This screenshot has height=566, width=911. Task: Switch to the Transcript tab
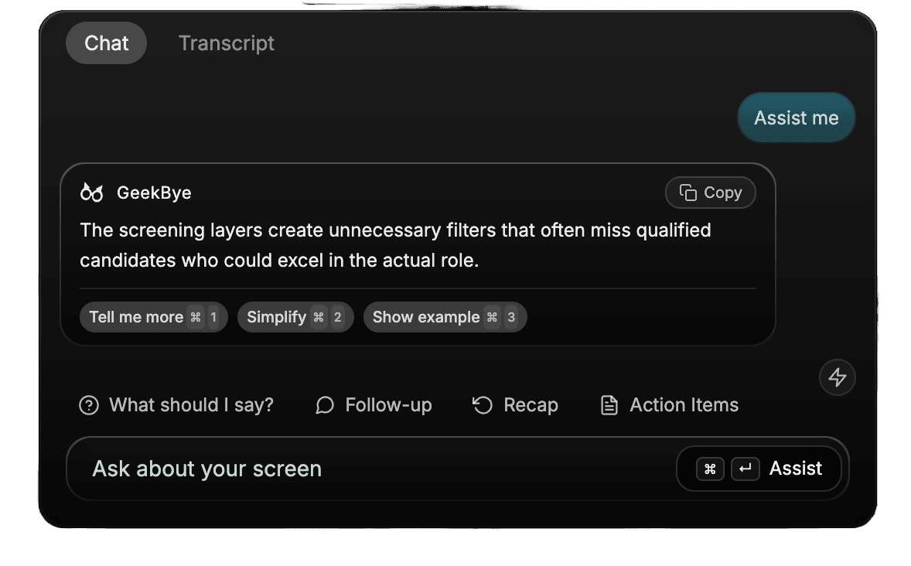pos(226,43)
